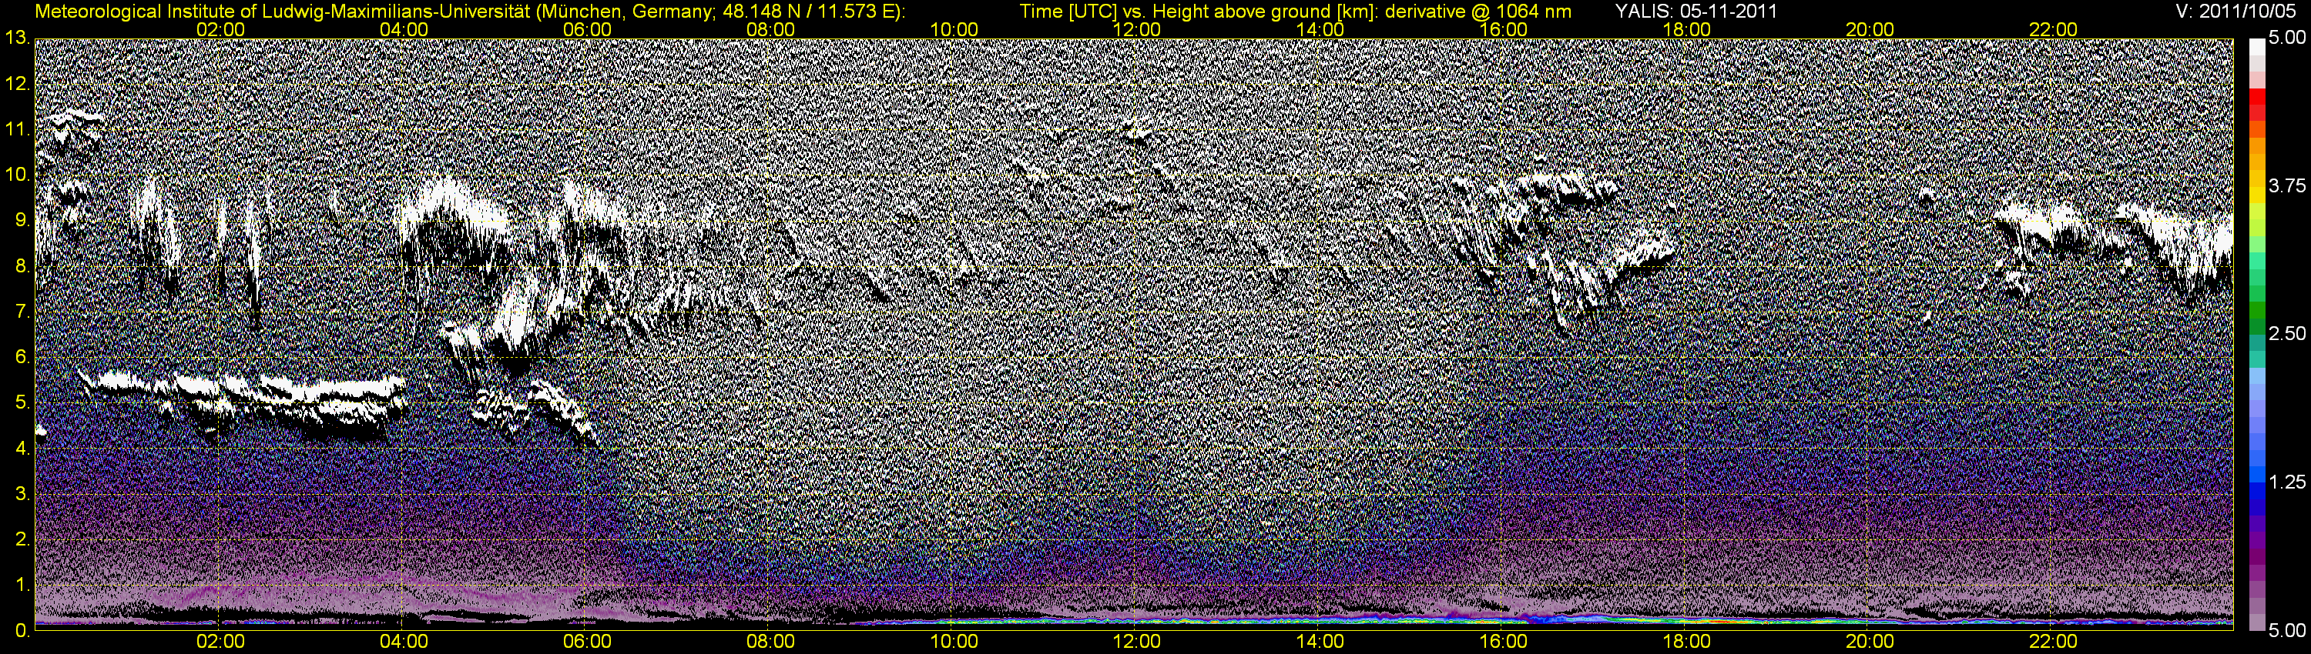The image size is (2311, 654).
Task: Pick the 06:00 label on the bottom time axis
Action: (588, 642)
